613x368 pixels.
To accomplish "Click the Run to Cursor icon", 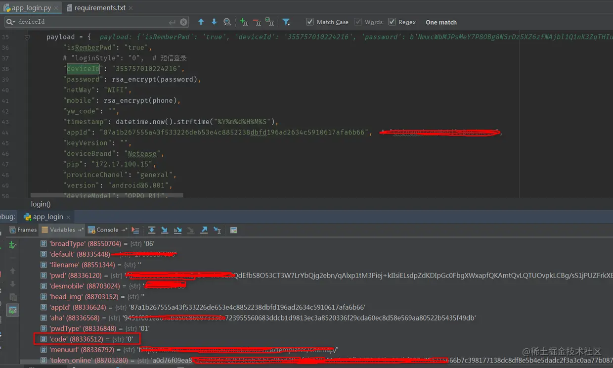I will click(217, 230).
